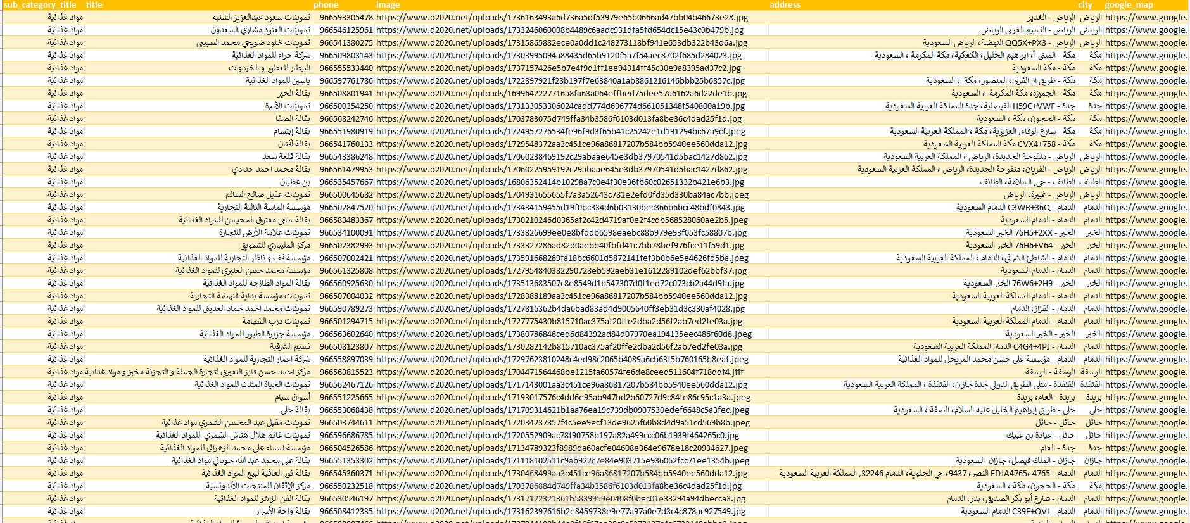Open image URL ending in 46673e28.jpg

point(562,17)
